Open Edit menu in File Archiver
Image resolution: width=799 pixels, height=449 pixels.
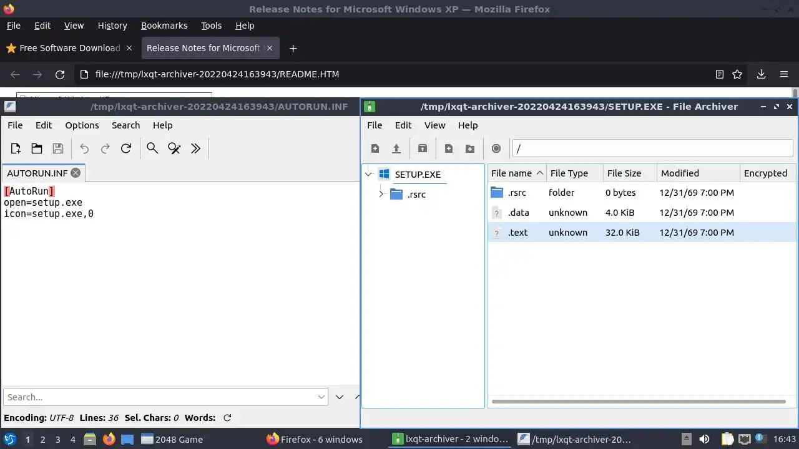[x=403, y=125]
